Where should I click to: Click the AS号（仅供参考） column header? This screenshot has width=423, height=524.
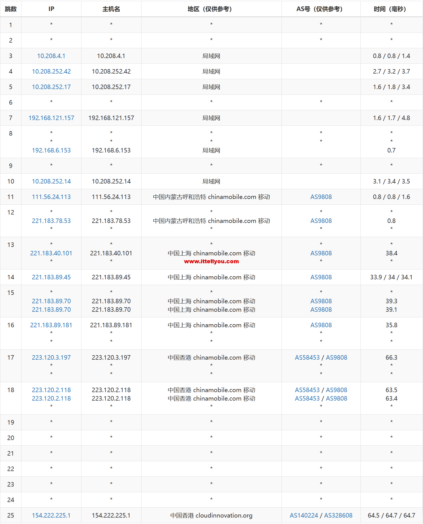[321, 9]
